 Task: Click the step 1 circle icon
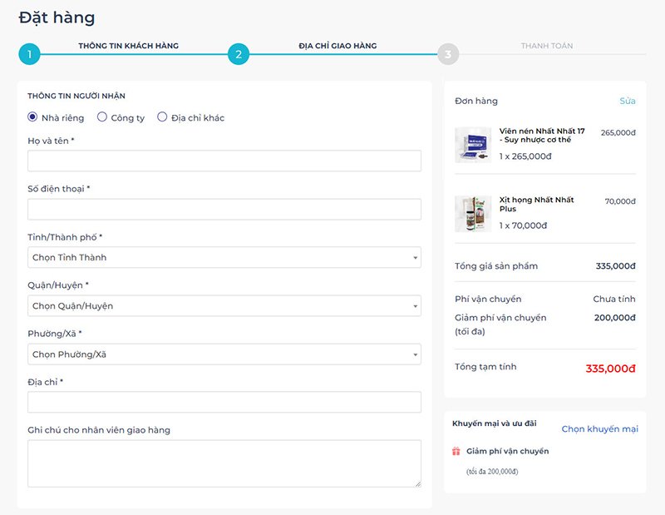point(29,54)
